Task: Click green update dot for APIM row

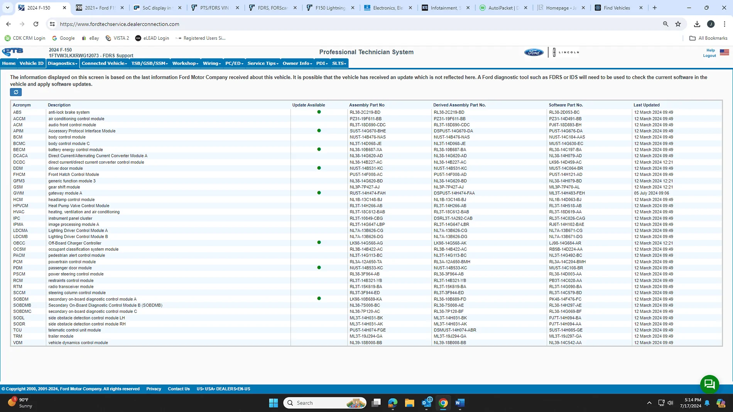Action: pos(319,131)
